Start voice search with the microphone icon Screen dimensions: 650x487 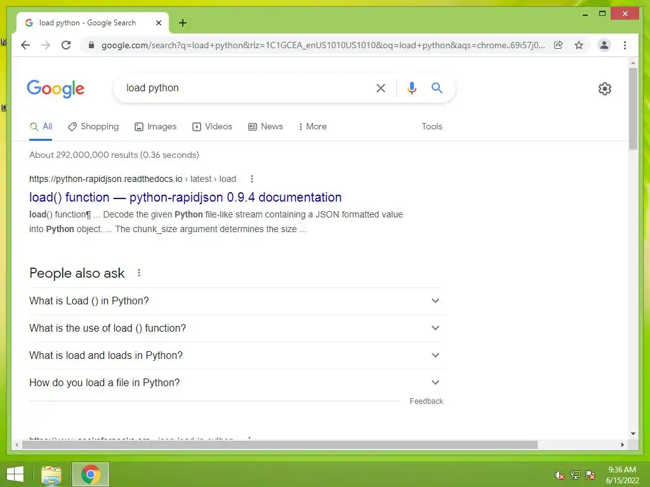[x=411, y=88]
